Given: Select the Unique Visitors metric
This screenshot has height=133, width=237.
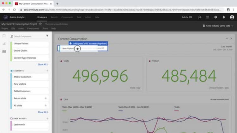Looking at the screenshot, I should tap(30, 44).
